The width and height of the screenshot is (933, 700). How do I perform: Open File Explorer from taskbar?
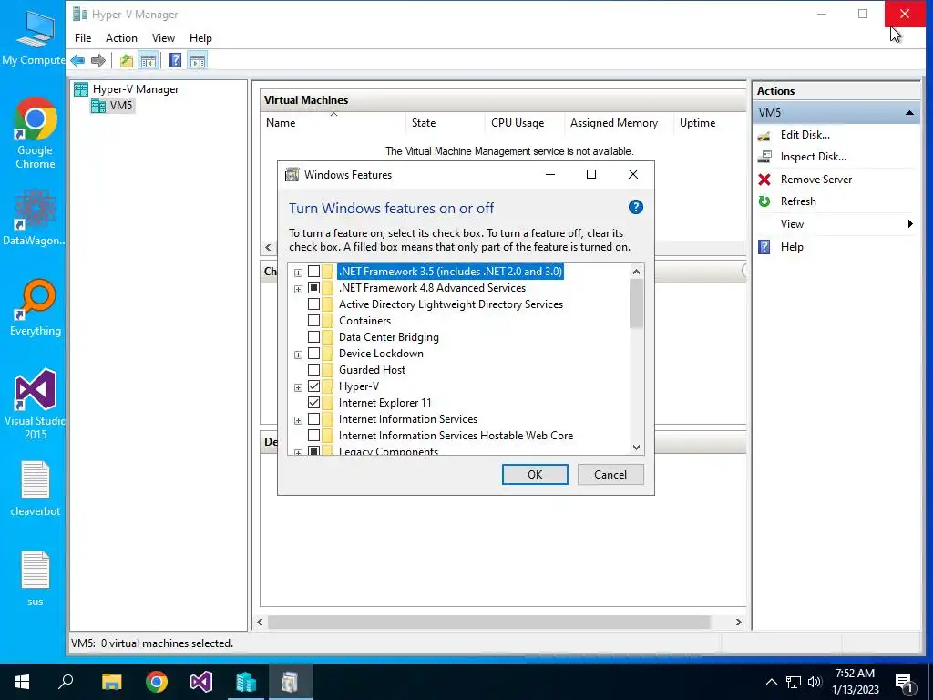[x=111, y=682]
